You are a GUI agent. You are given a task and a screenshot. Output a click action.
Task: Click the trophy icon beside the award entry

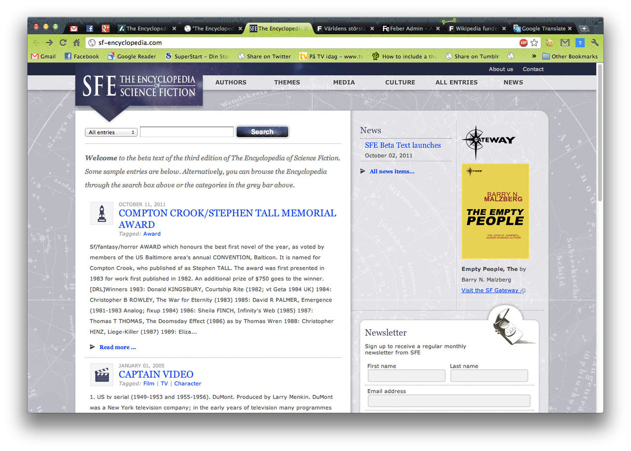(x=102, y=213)
